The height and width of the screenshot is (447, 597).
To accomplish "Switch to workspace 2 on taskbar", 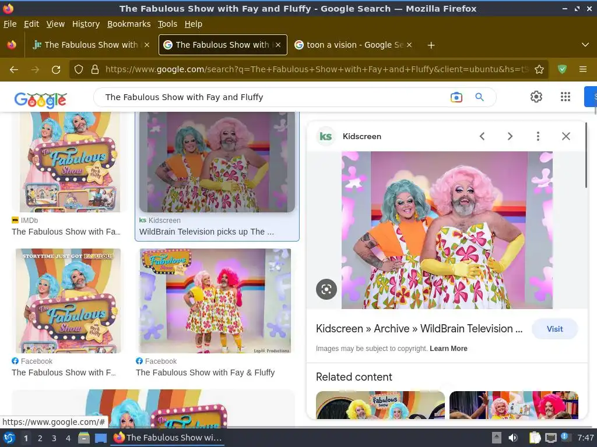I will (40, 438).
